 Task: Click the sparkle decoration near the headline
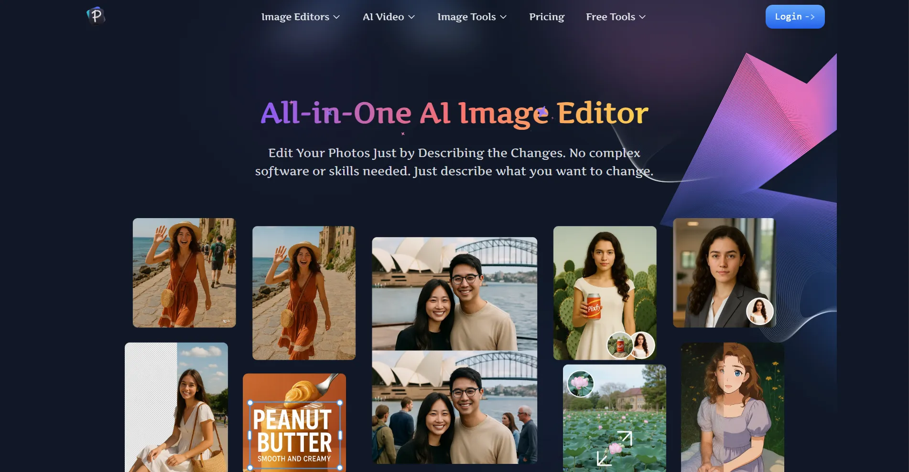point(543,111)
